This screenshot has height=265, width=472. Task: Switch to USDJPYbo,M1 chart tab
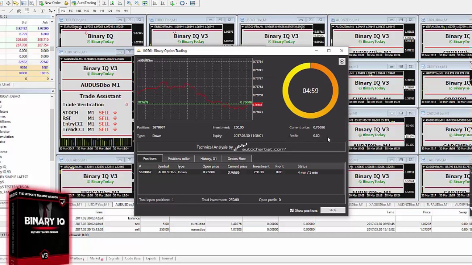tap(98, 205)
